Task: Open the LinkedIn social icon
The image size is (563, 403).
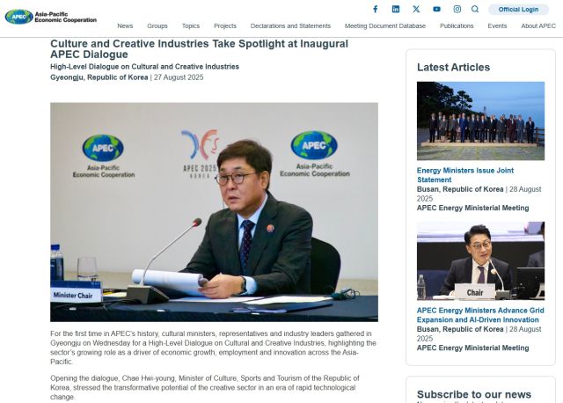Action: click(x=395, y=9)
